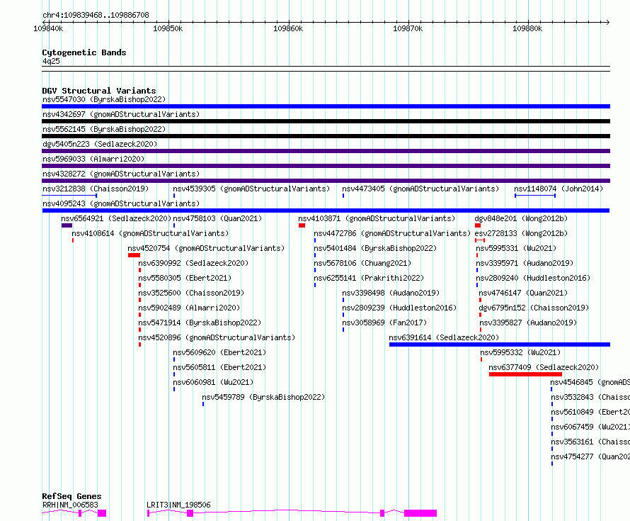
Task: Select the blue nsv6391614 variant bar
Action: [500, 344]
